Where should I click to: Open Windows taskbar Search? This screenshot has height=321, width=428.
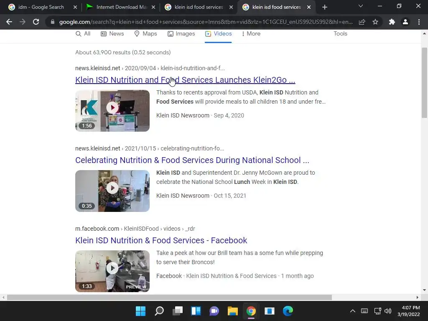(159, 311)
